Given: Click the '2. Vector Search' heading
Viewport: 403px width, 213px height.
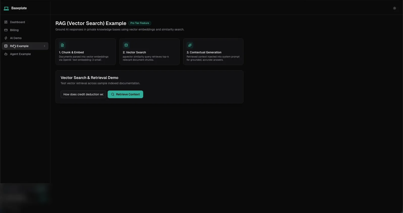Looking at the screenshot, I should (134, 52).
